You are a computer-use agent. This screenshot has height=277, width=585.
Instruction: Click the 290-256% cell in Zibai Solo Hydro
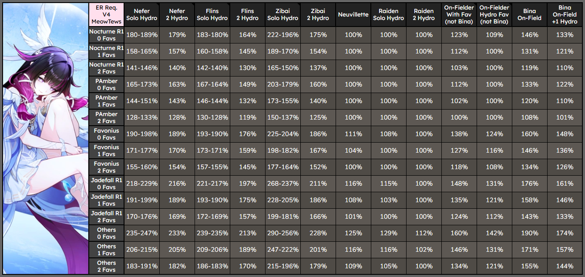pos(282,233)
